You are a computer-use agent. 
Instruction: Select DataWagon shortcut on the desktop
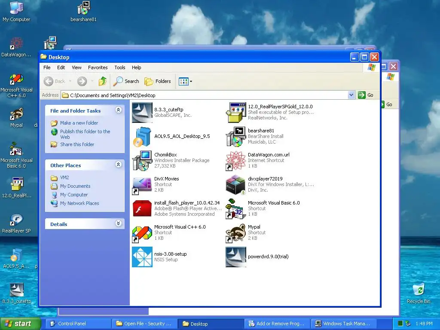(16, 47)
